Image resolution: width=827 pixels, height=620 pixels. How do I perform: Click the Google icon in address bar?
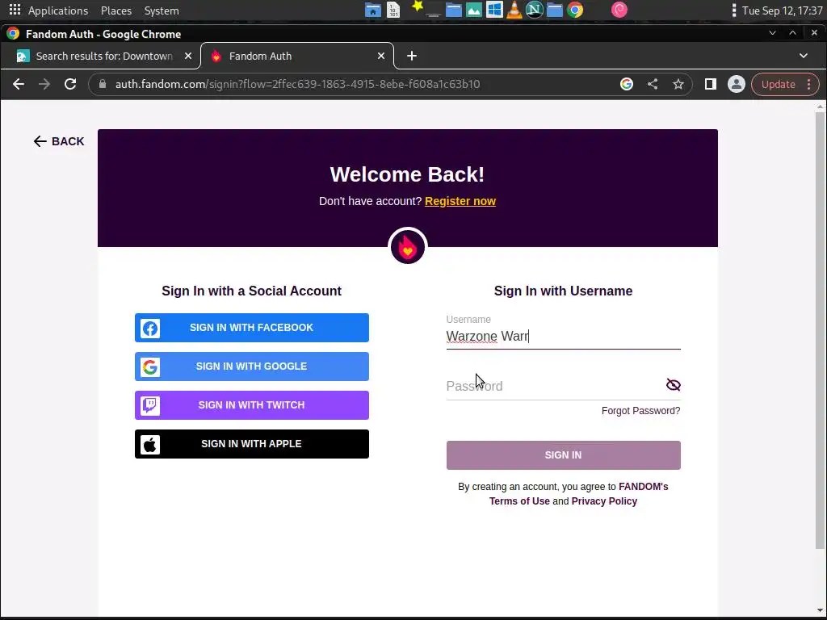pos(627,84)
